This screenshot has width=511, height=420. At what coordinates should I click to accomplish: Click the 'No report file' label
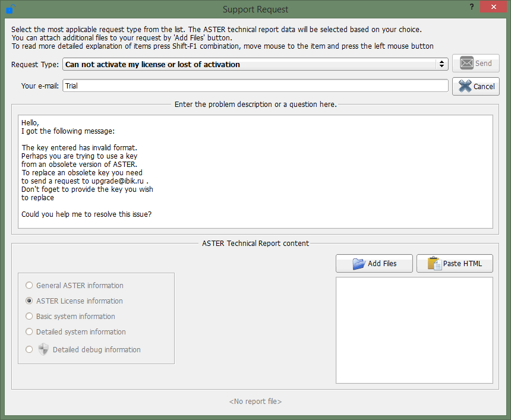(255, 402)
